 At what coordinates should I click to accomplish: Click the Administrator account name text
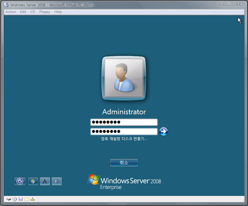pos(124,112)
